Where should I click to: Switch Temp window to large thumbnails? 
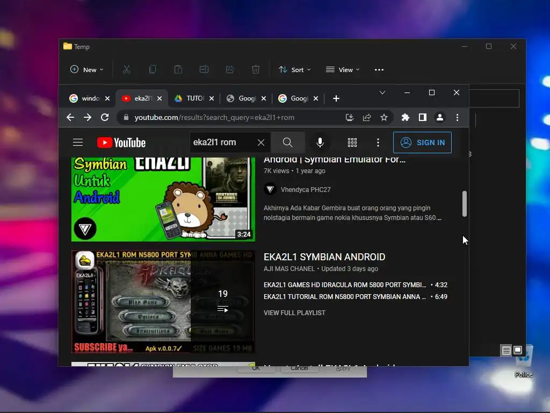[518, 350]
